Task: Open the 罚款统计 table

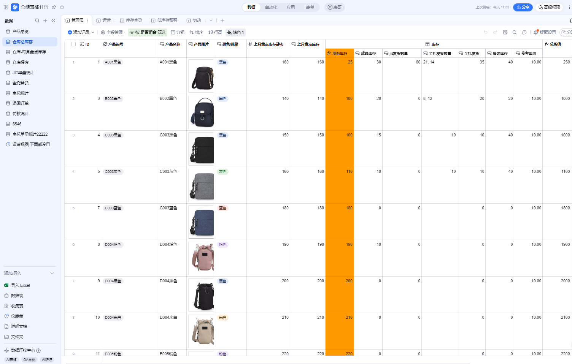Action: click(30, 114)
